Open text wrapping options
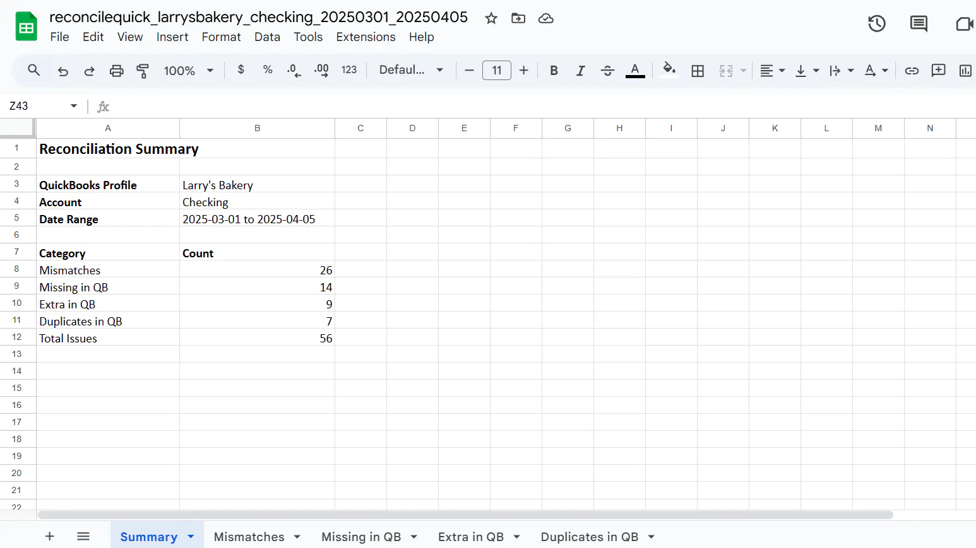This screenshot has width=976, height=548. (841, 71)
